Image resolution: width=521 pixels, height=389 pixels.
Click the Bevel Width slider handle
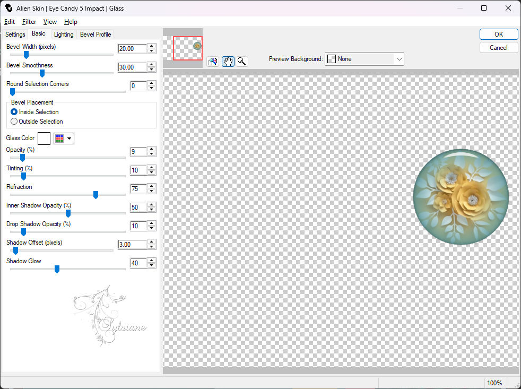tap(26, 55)
